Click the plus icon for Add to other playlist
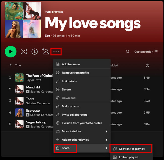This screenshot has width=164, height=160. point(58,140)
